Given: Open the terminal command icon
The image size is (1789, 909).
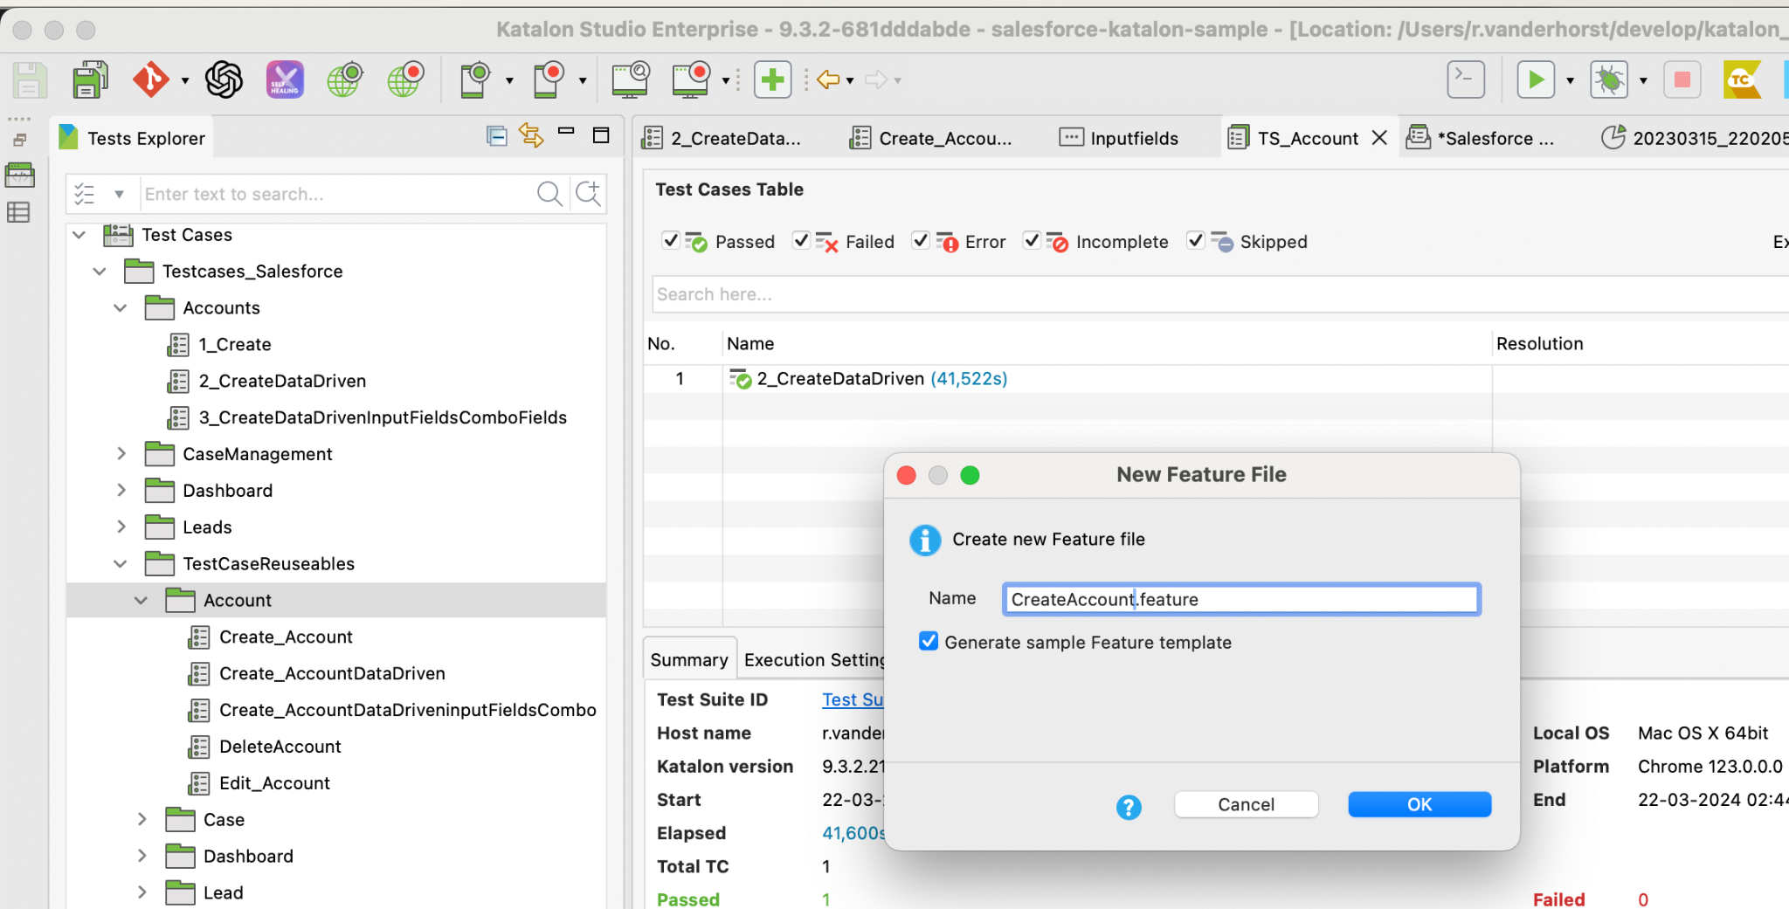Looking at the screenshot, I should (x=1466, y=80).
